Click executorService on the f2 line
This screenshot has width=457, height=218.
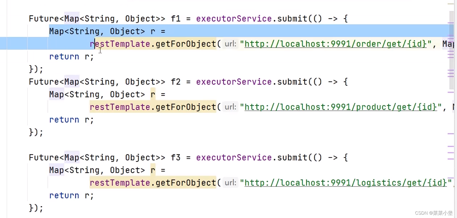coord(234,82)
